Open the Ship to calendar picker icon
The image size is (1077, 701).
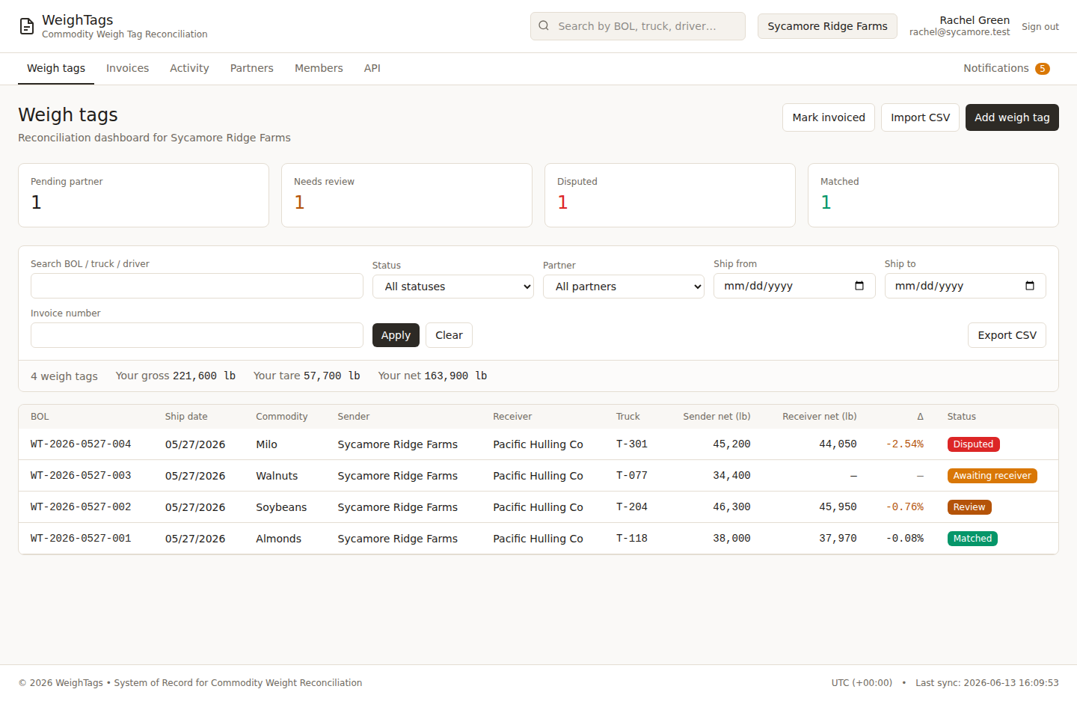[1030, 286]
